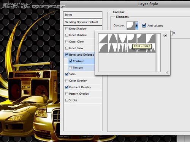Enable the Pattern Overlay checkbox
The width and height of the screenshot is (190, 142).
pyautogui.click(x=67, y=94)
